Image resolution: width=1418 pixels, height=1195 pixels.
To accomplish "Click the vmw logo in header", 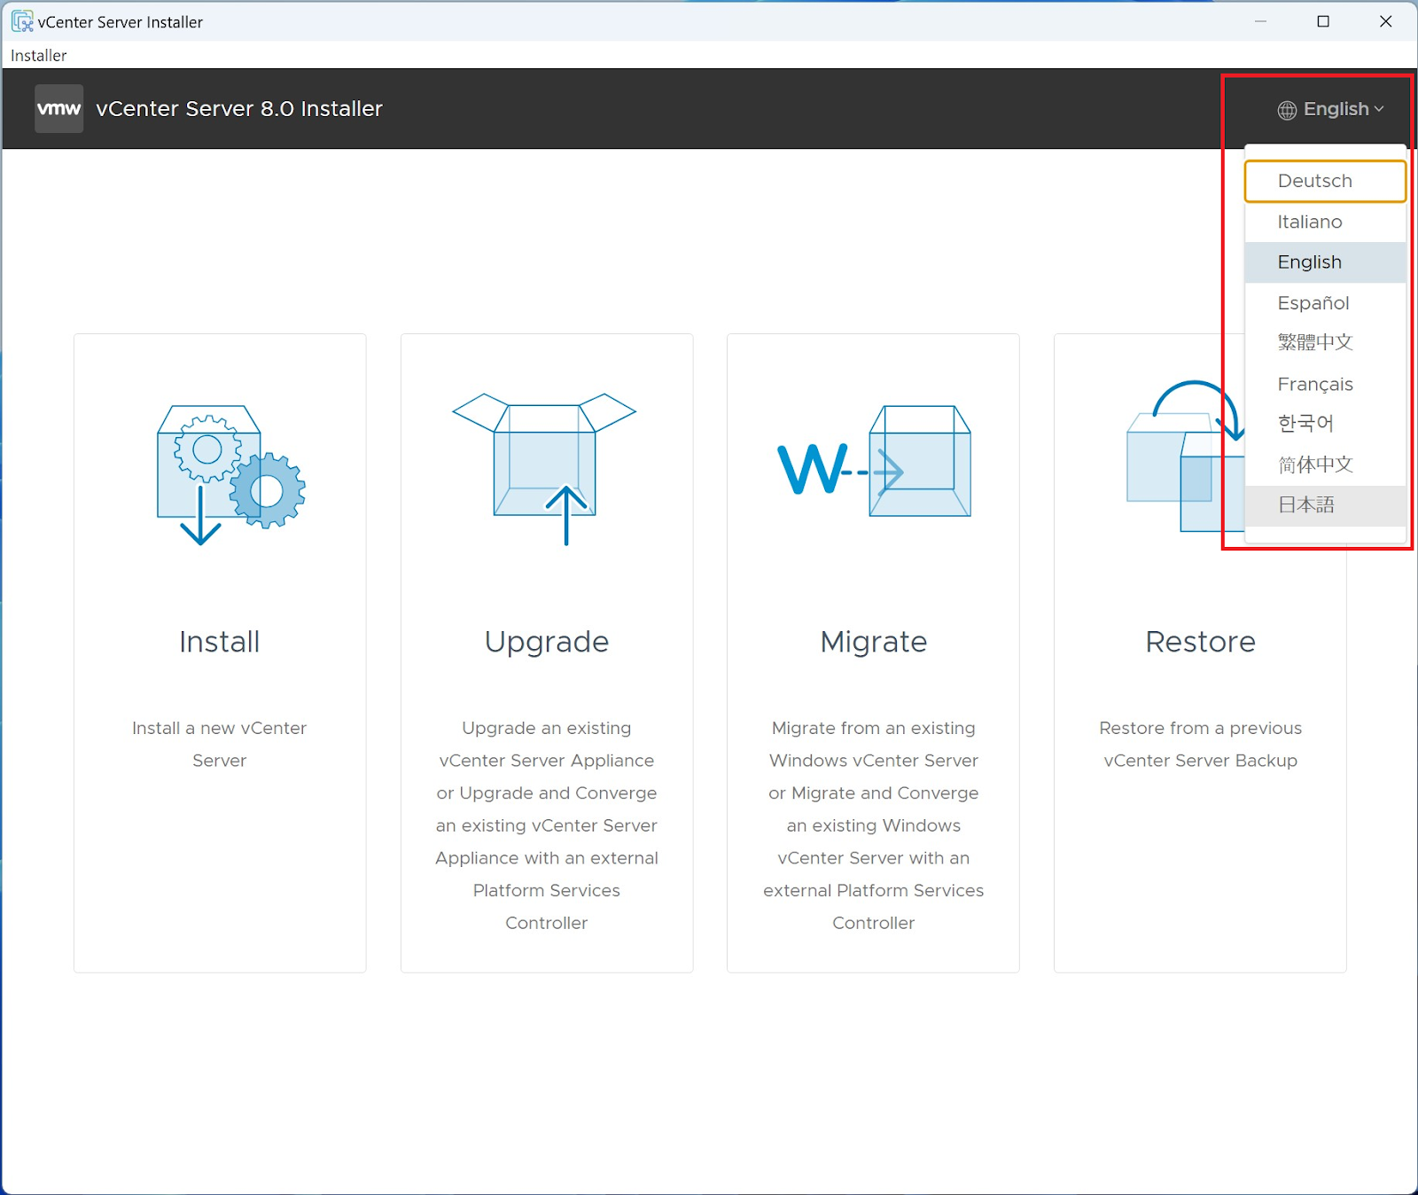I will pyautogui.click(x=59, y=109).
